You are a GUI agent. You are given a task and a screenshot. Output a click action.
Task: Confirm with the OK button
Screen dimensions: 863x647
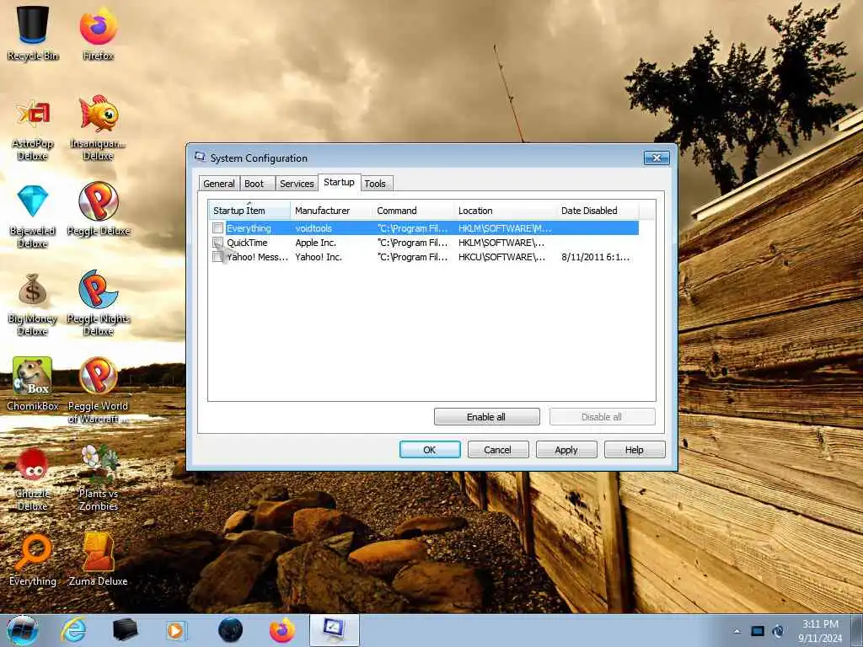tap(430, 450)
